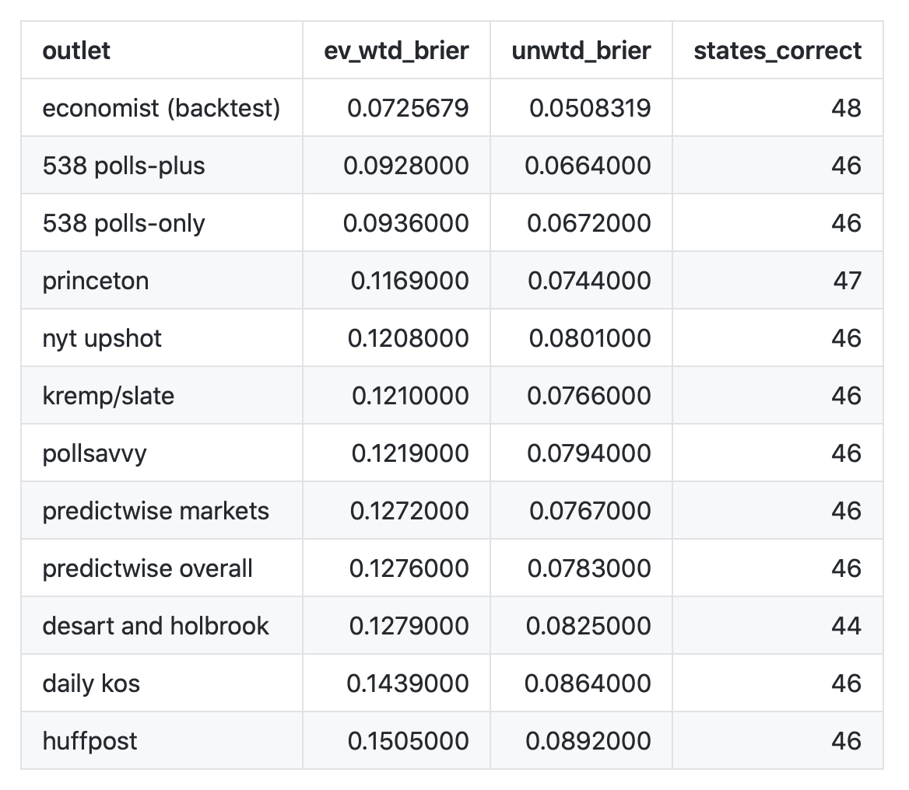Click the predictwise overall row label
Viewport: 909px width, 790px height.
pyautogui.click(x=148, y=568)
